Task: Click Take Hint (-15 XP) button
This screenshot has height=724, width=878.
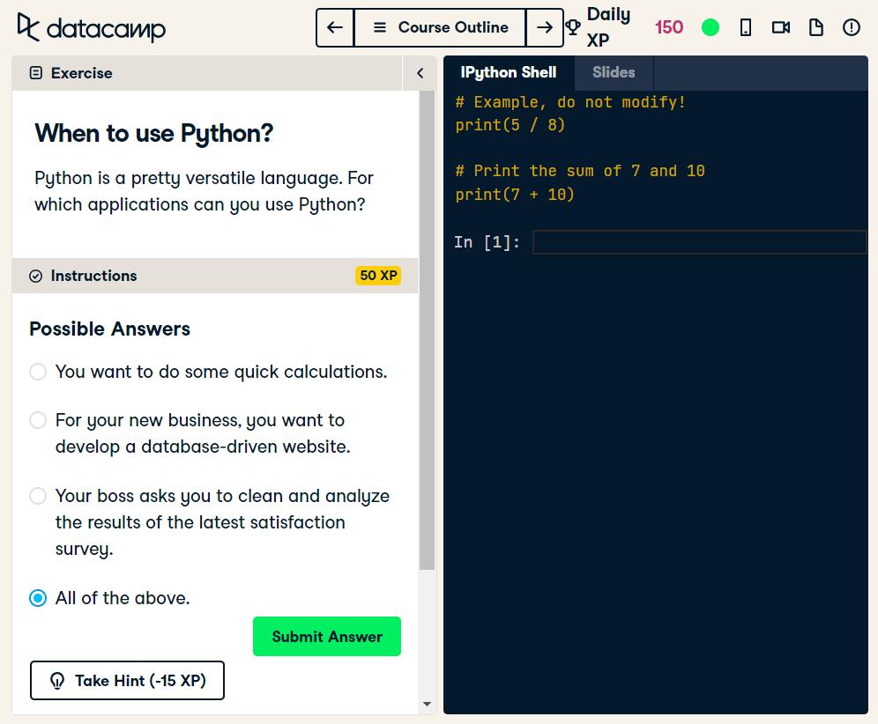Action: tap(127, 680)
